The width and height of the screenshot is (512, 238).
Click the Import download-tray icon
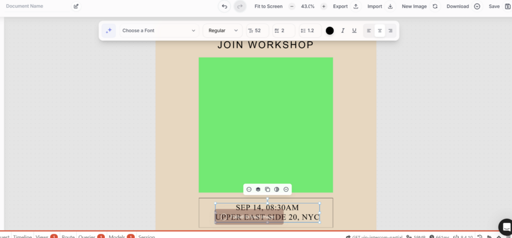point(390,6)
